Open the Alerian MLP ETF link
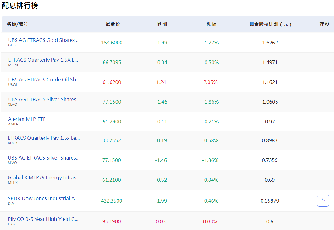 (26, 119)
